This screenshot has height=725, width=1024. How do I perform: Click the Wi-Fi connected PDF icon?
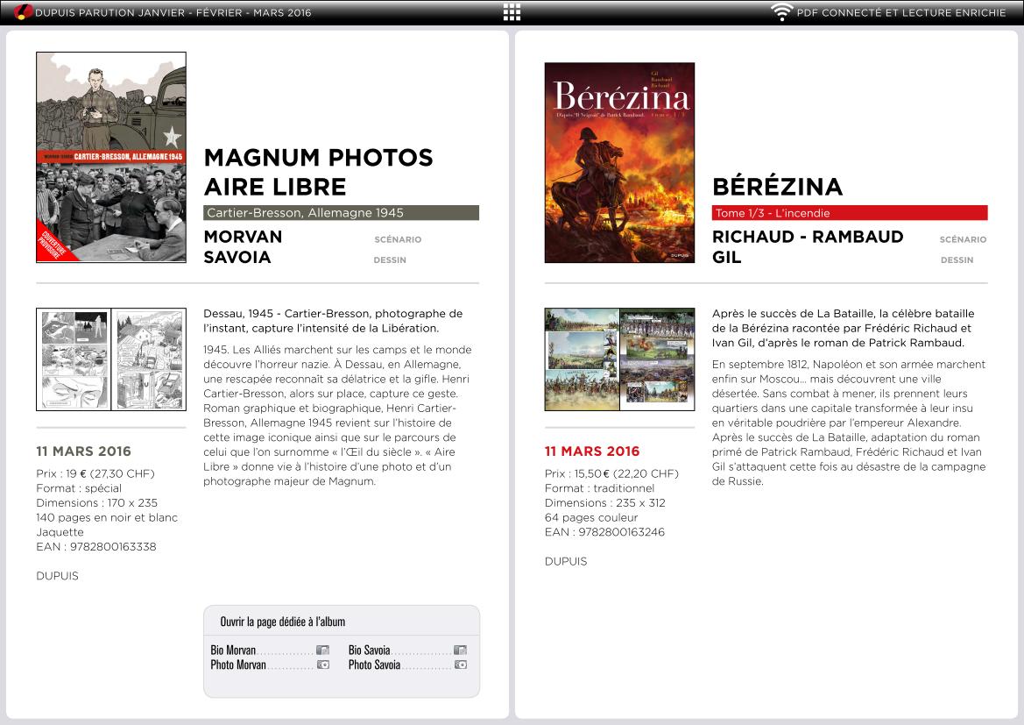click(x=781, y=12)
